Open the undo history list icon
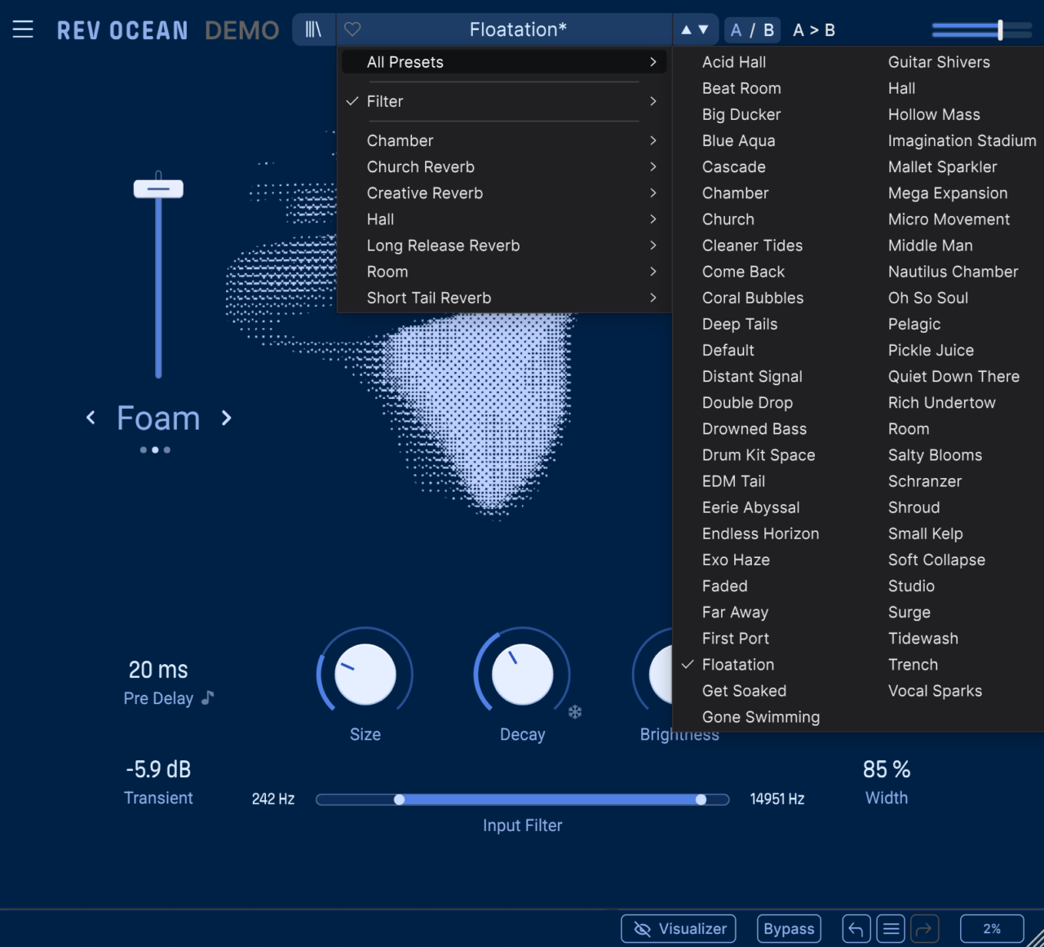 891,928
